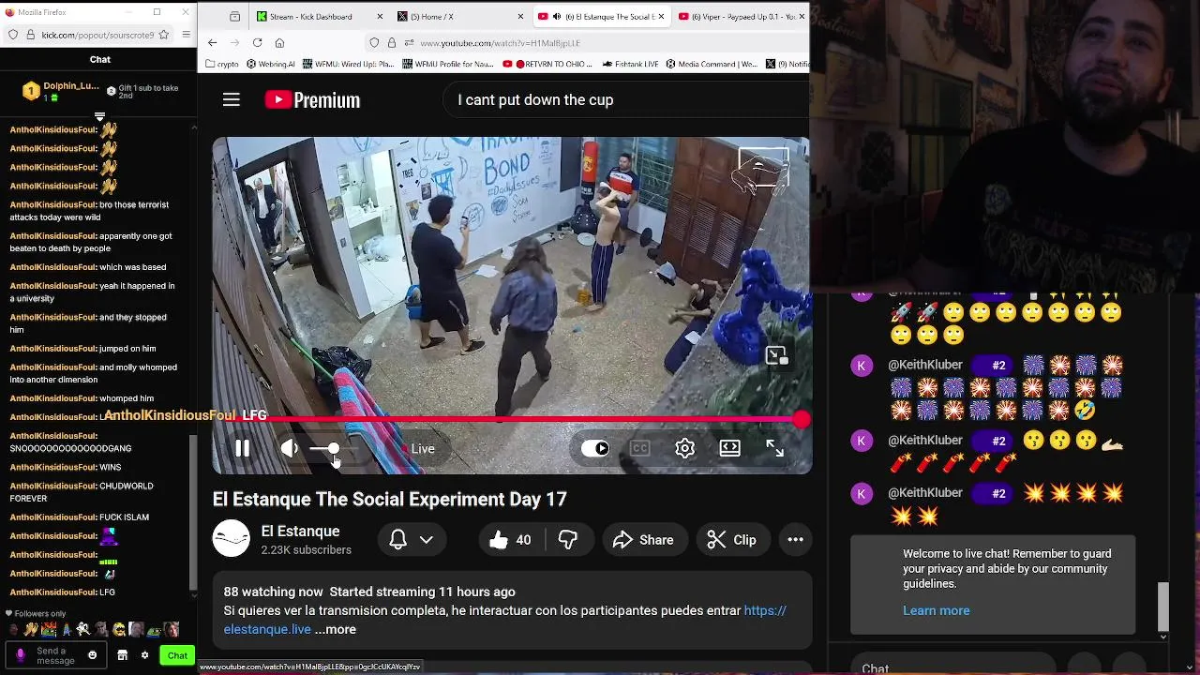Image resolution: width=1200 pixels, height=675 pixels.
Task: Open Kick chat settings gear
Action: pyautogui.click(x=144, y=655)
